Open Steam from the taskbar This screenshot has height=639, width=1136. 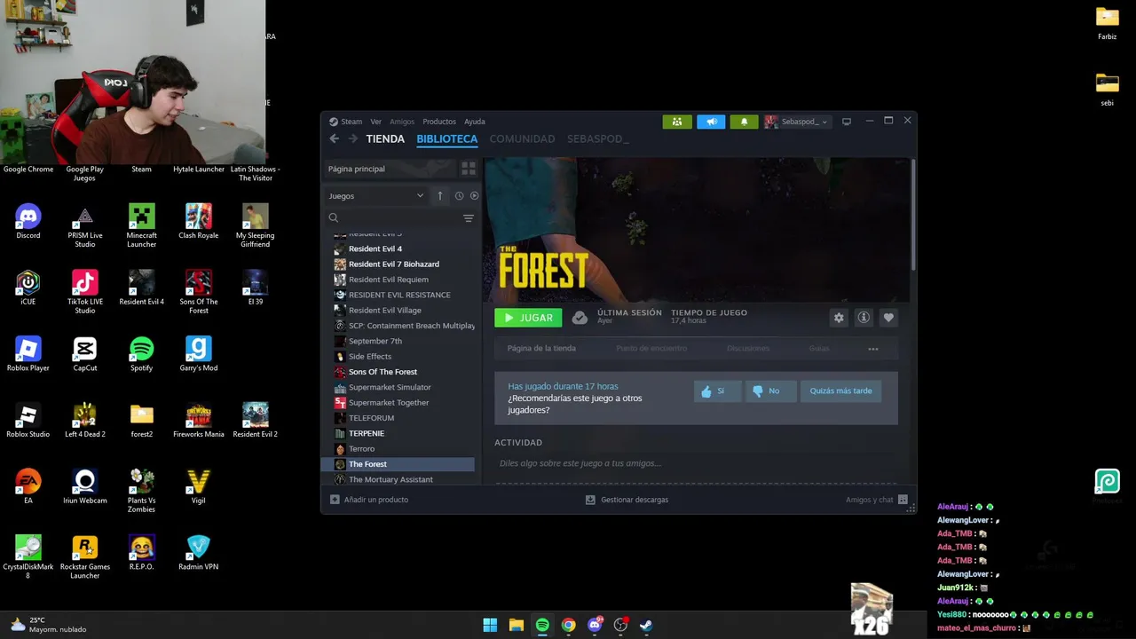(x=646, y=625)
